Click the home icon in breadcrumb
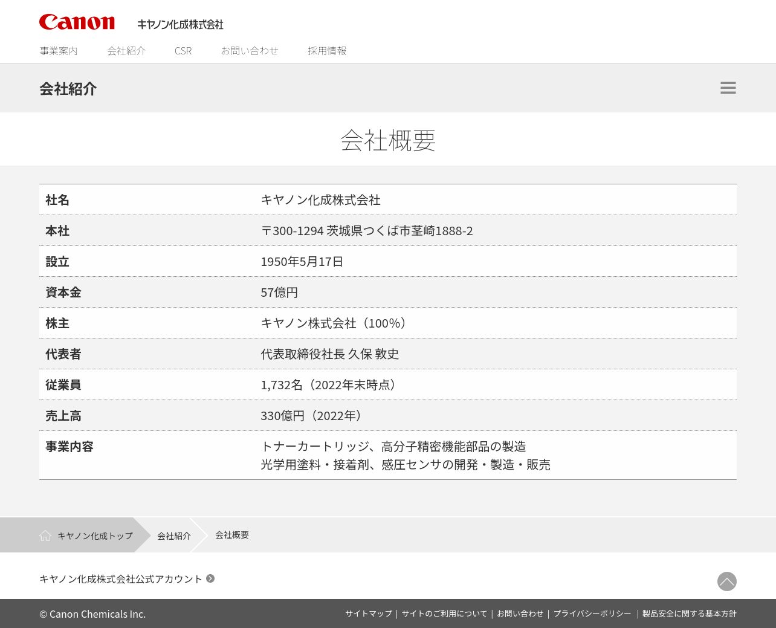Viewport: 776px width, 628px height. tap(45, 536)
